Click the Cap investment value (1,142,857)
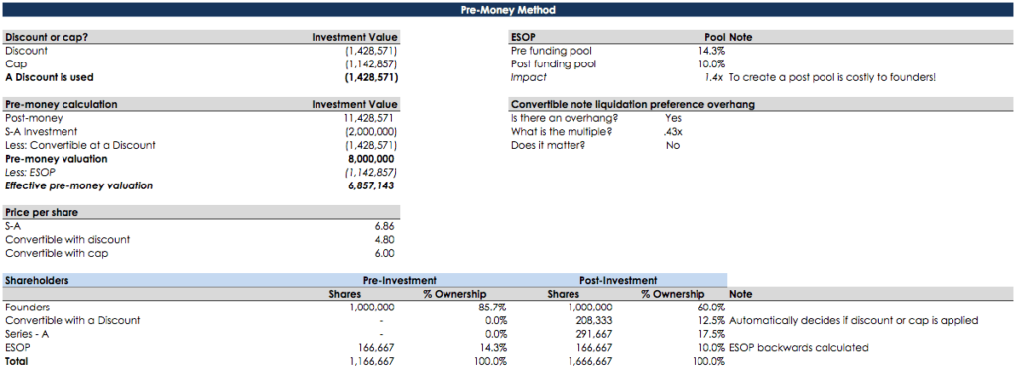This screenshot has width=1016, height=370. point(371,64)
